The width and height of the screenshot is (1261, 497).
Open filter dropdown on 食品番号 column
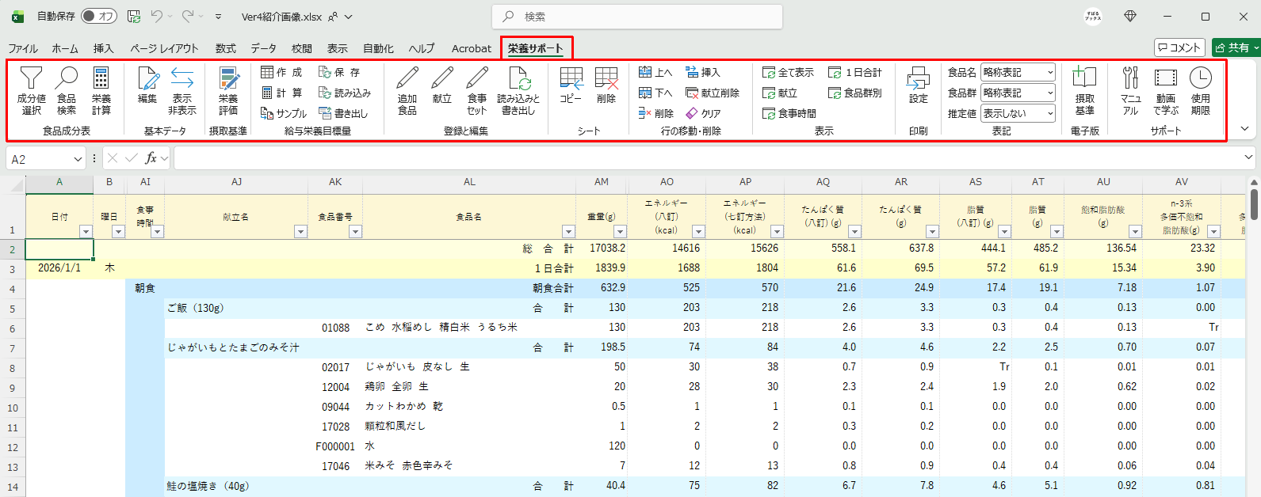click(355, 231)
